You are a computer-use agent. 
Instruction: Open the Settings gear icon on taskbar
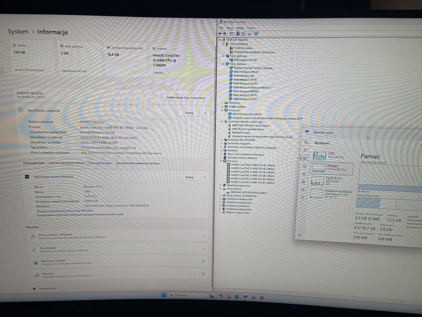pyautogui.click(x=261, y=298)
